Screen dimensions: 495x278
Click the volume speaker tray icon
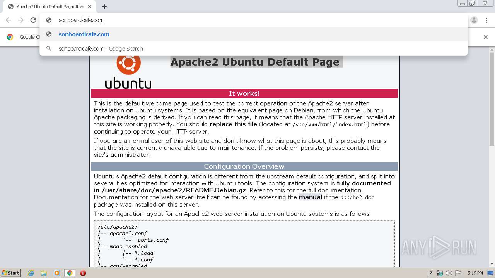(x=449, y=273)
